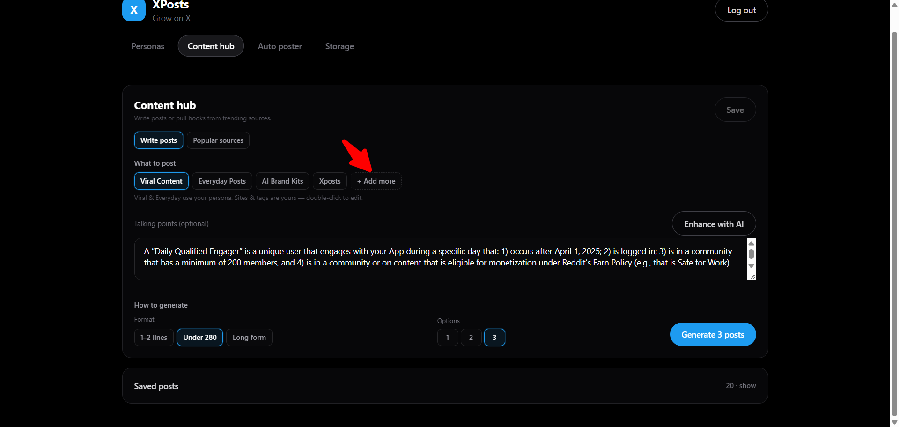The image size is (899, 427).
Task: Click the 'Options' label
Action: coord(449,321)
